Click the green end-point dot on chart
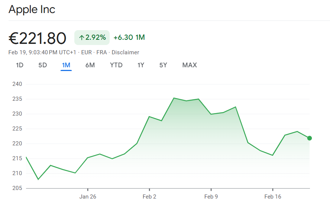Viewport: 330px width, 203px height. (309, 138)
